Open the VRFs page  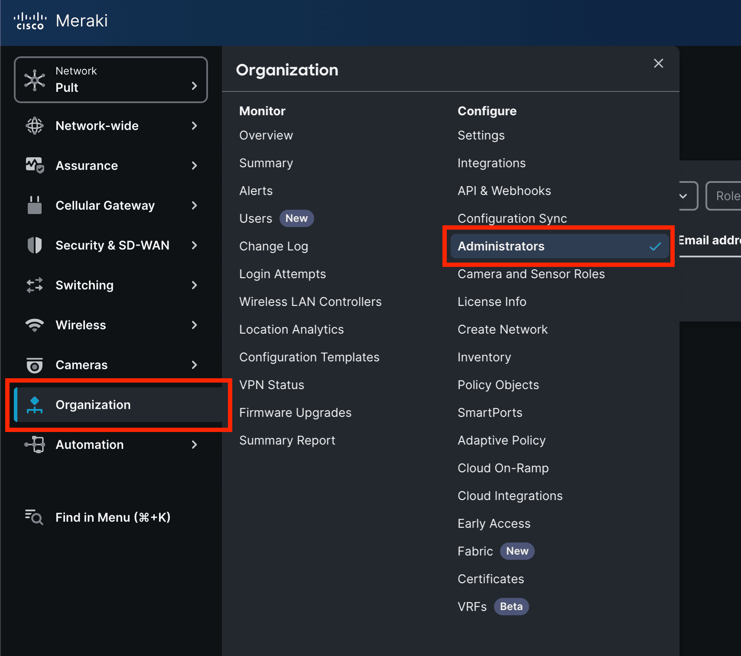click(472, 607)
